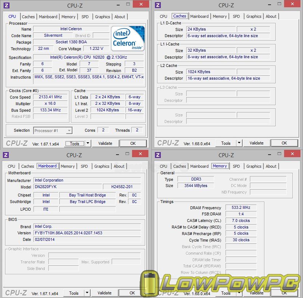This screenshot has height=298, width=303.
Task: Open the Processor #1 selection combo box
Action: pos(53,131)
